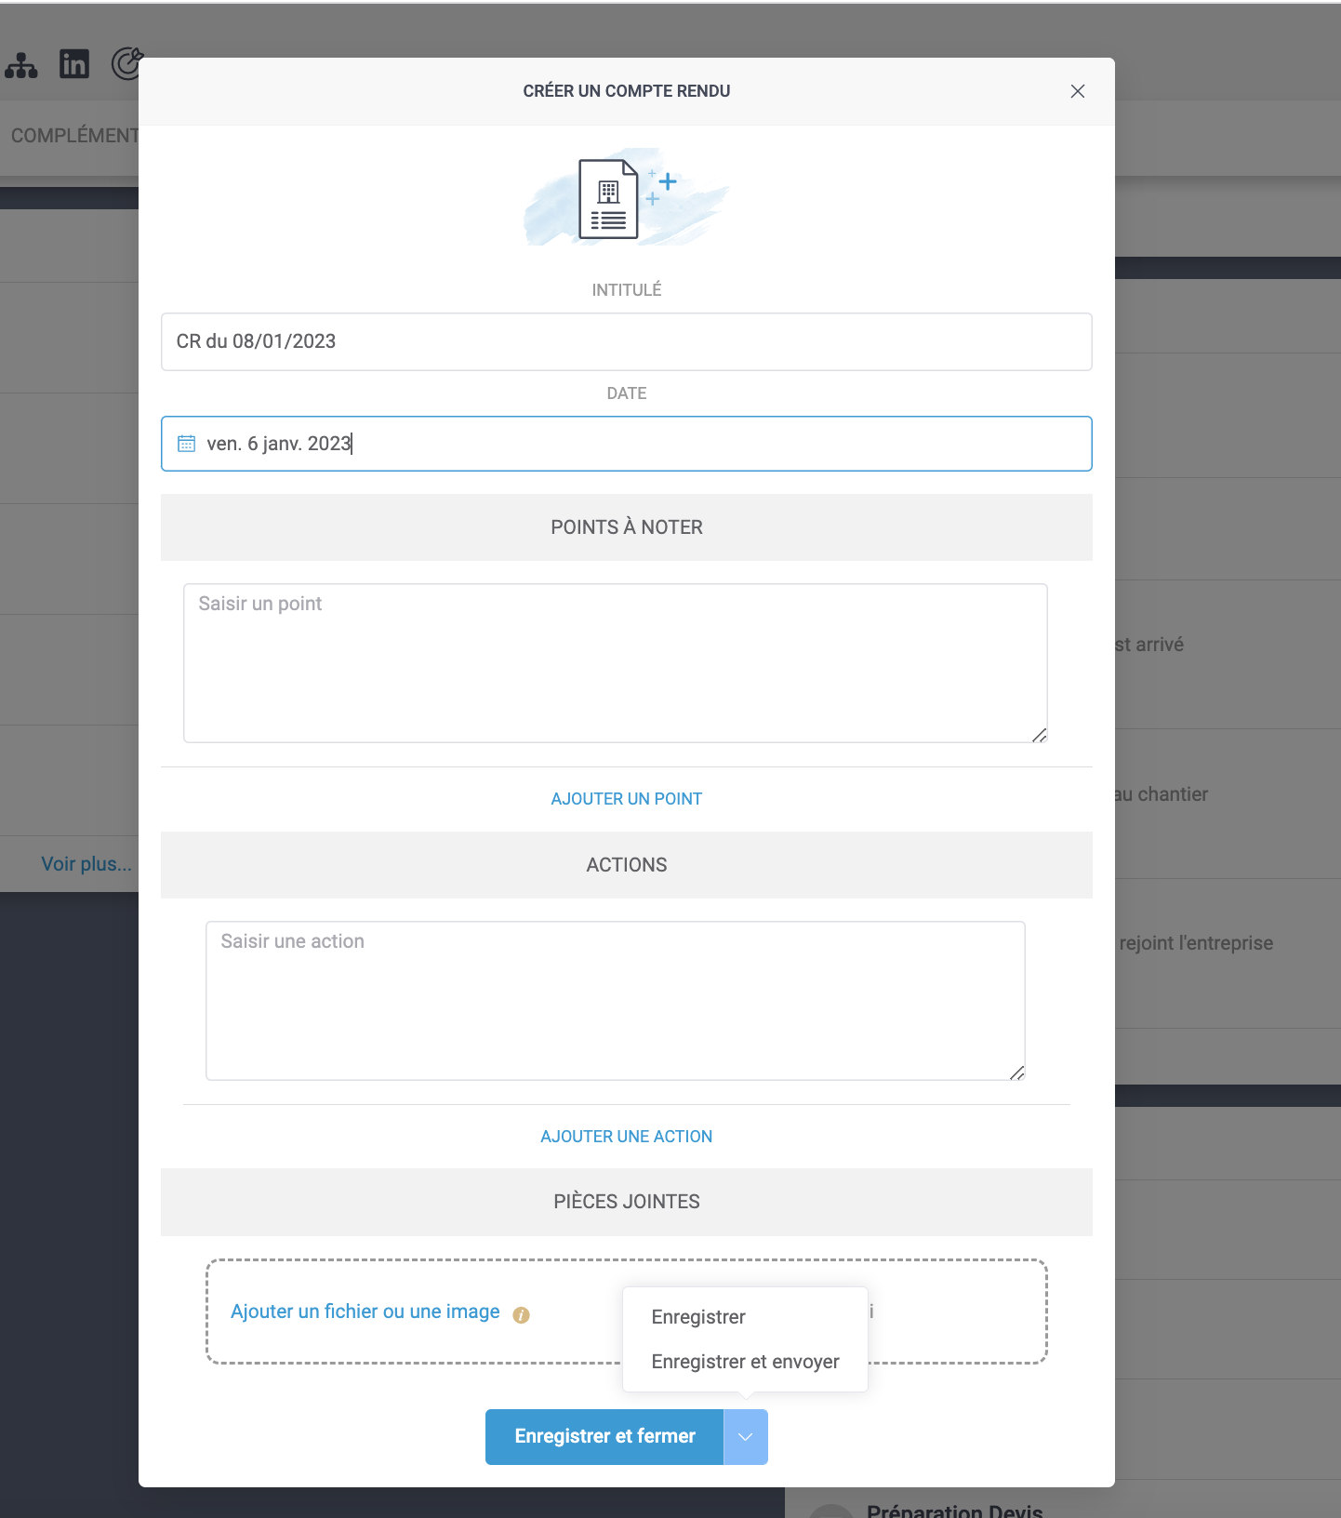Click the target goal icon
Image resolution: width=1341 pixels, height=1518 pixels.
point(126,64)
